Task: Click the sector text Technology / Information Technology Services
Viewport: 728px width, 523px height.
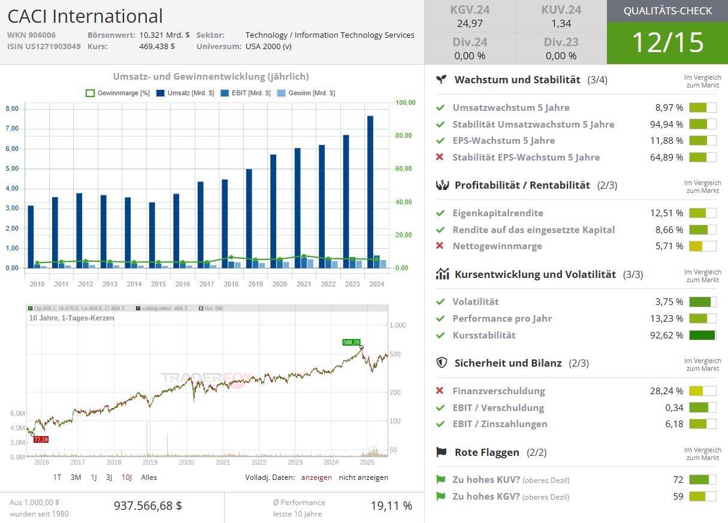Action: point(330,35)
